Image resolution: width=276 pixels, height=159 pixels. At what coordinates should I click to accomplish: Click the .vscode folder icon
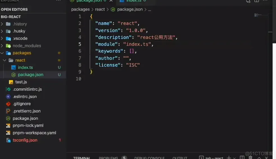point(8,38)
